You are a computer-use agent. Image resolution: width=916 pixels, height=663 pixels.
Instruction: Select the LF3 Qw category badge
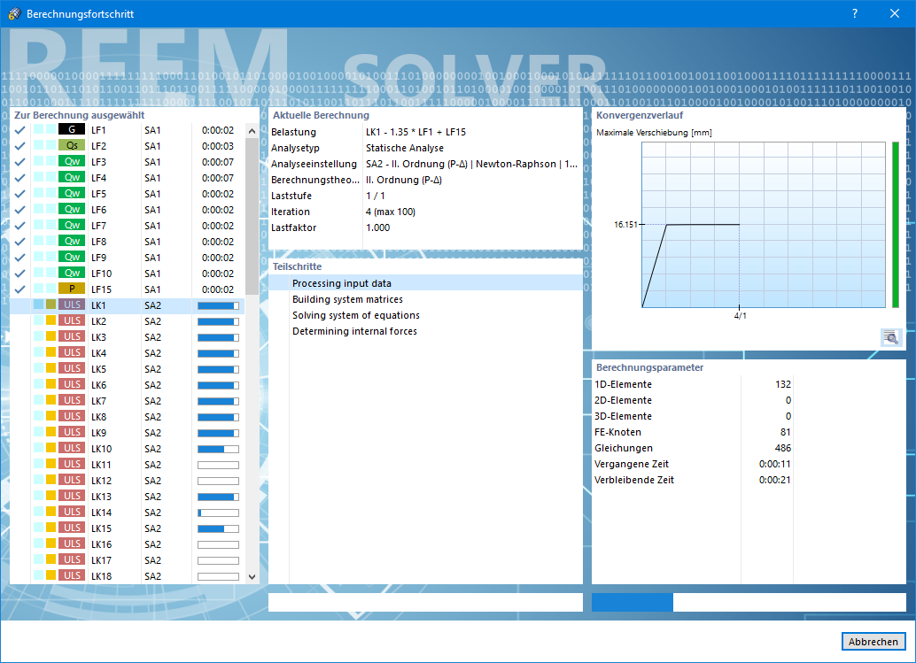pyautogui.click(x=72, y=161)
